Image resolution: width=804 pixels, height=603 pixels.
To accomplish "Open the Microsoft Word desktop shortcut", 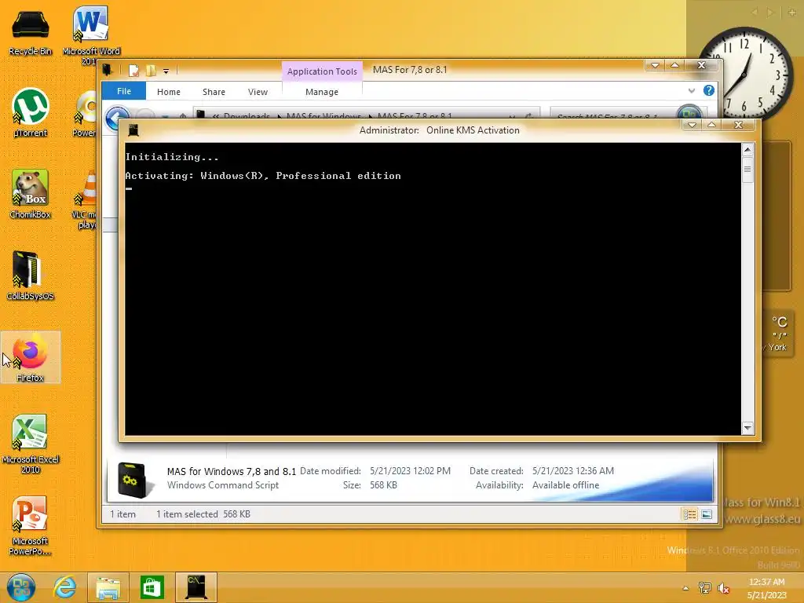I will [x=91, y=34].
